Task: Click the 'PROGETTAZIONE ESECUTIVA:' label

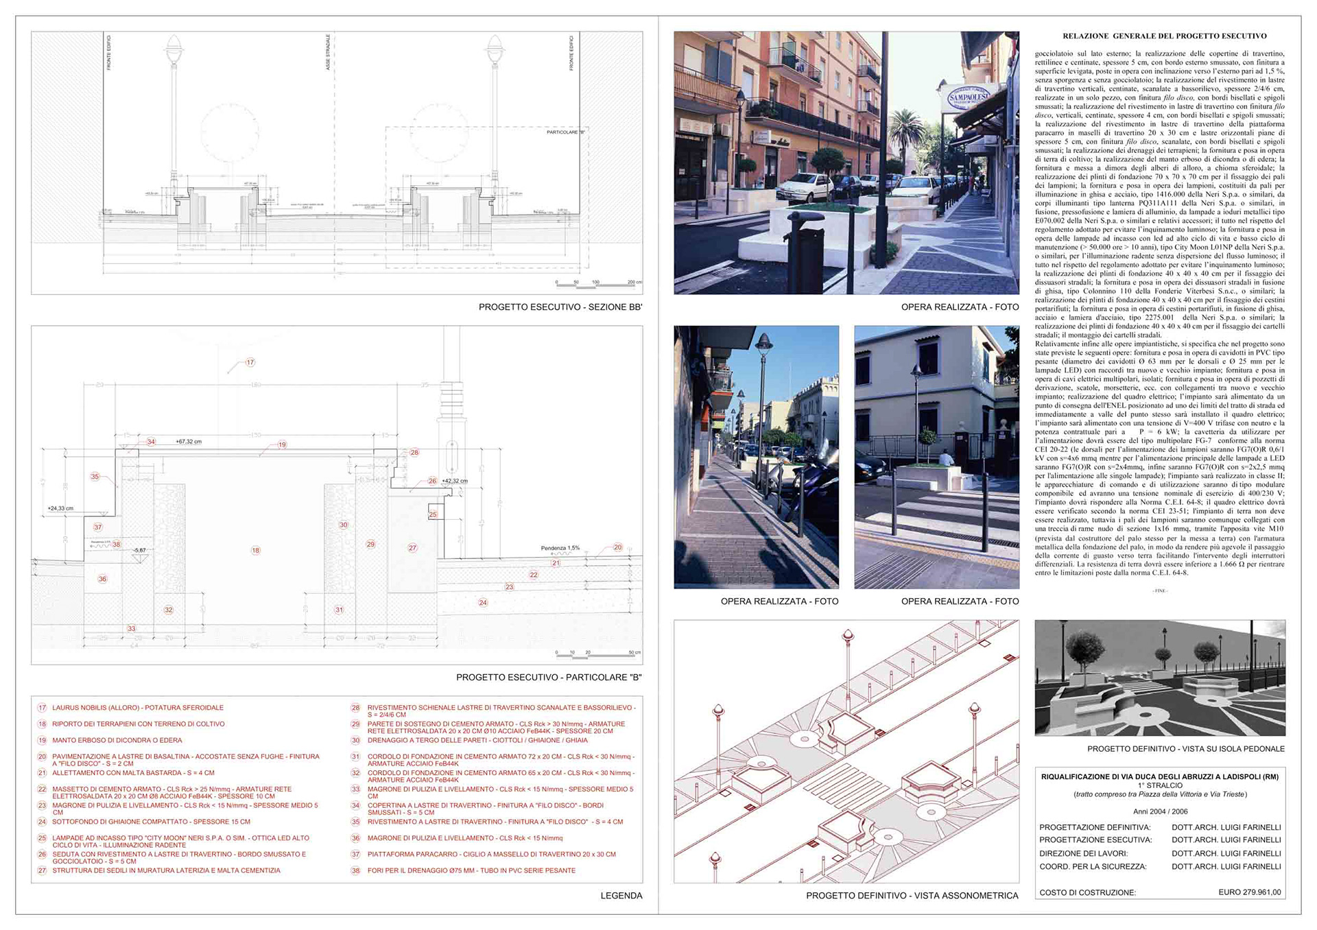Action: pos(1095,839)
